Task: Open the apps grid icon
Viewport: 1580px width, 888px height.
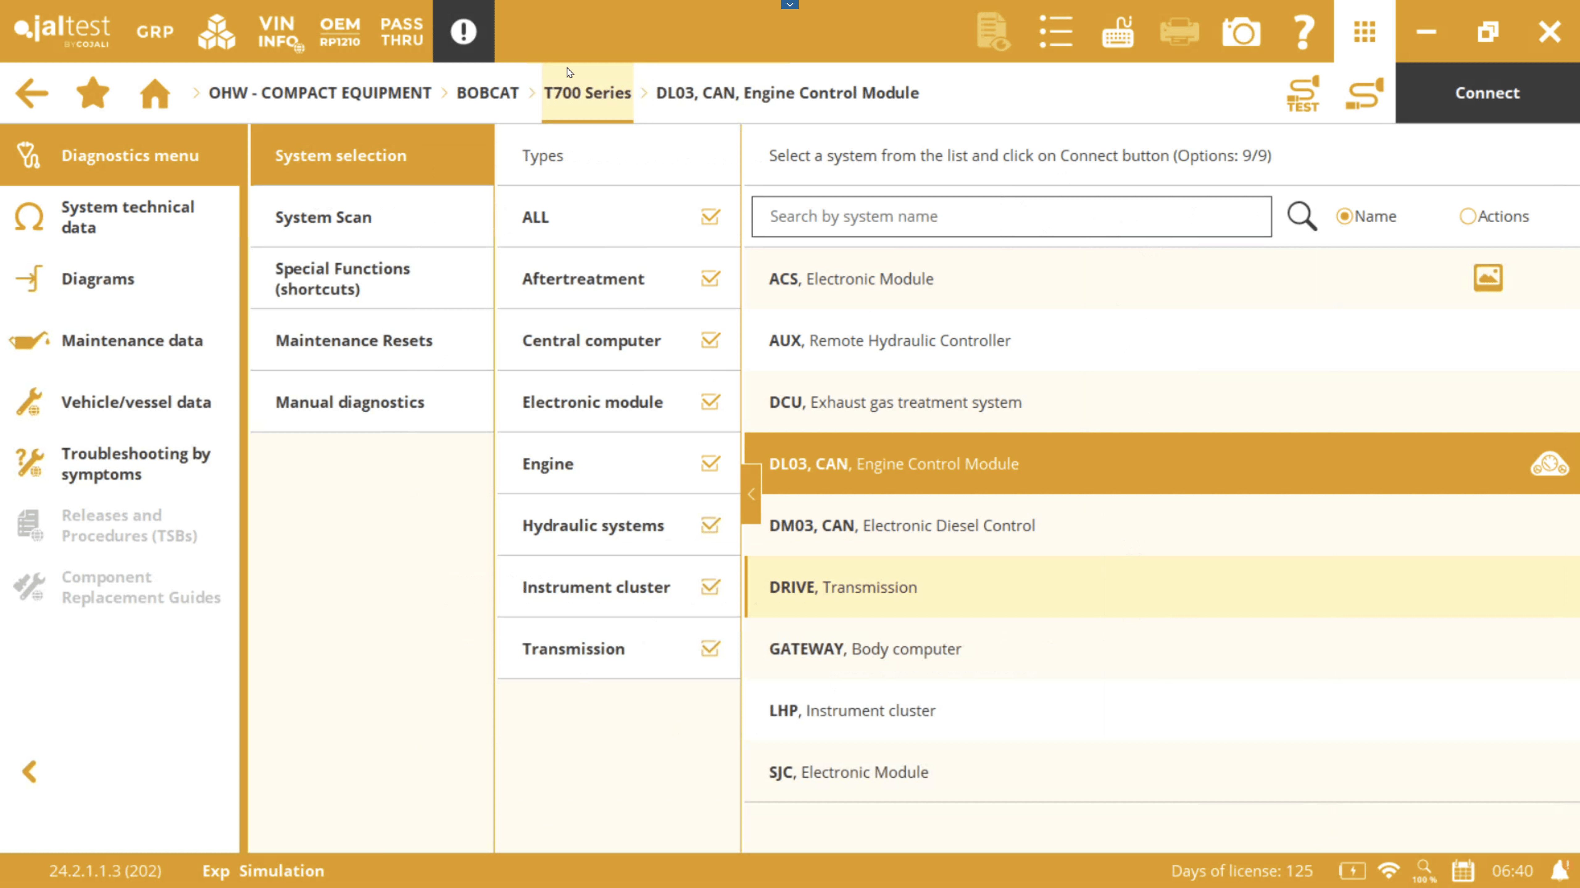Action: (1365, 32)
